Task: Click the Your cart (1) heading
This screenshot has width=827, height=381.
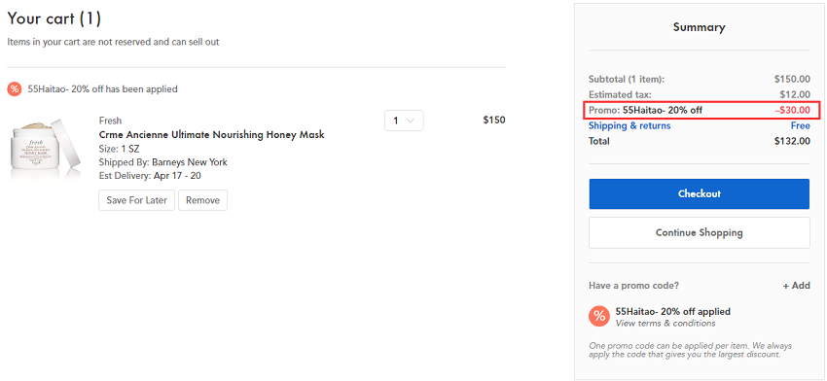Action: tap(54, 19)
